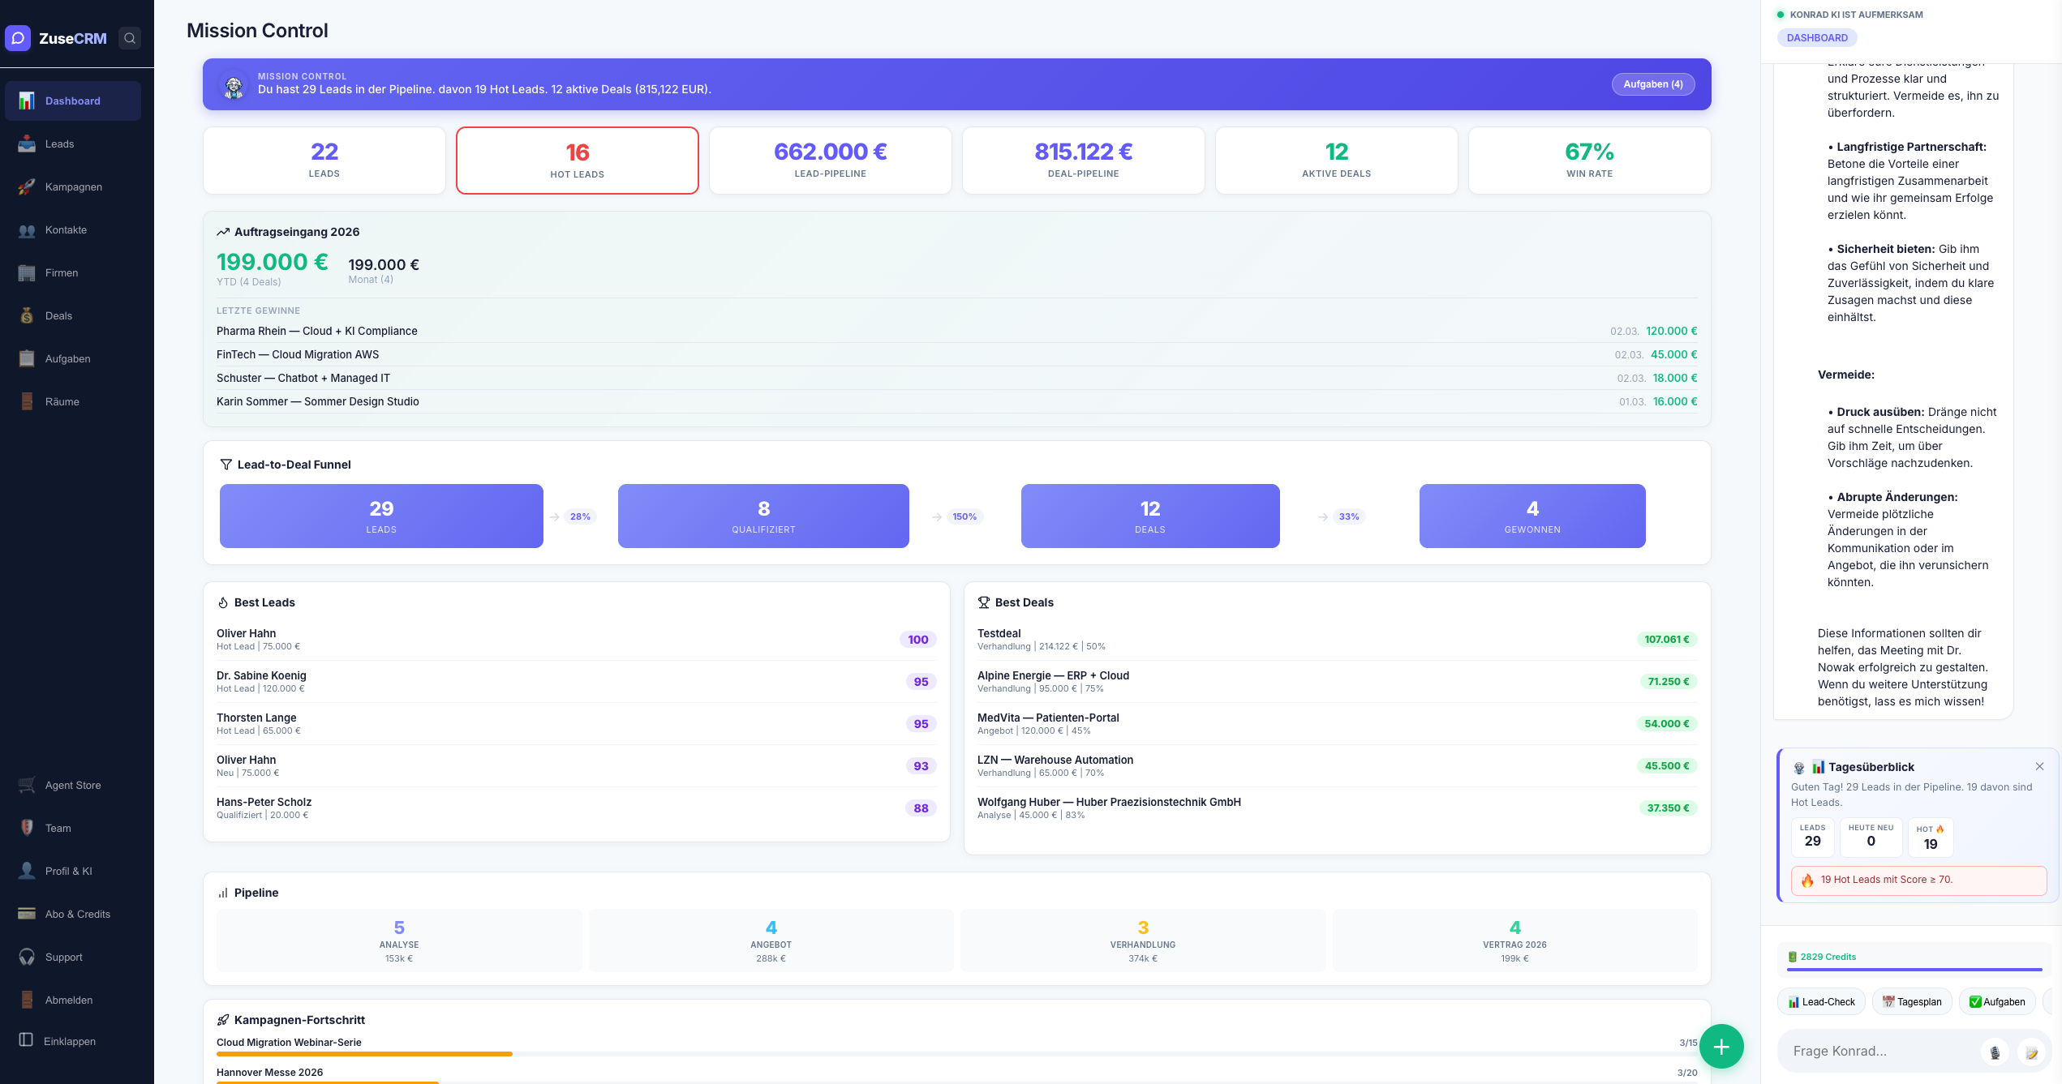
Task: Click the battery icon next to 2829 Credits
Action: pyautogui.click(x=1793, y=957)
